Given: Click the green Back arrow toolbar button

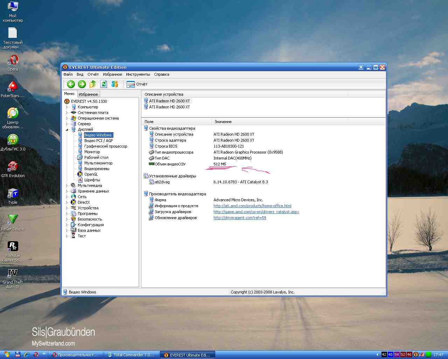Looking at the screenshot, I should pyautogui.click(x=71, y=84).
